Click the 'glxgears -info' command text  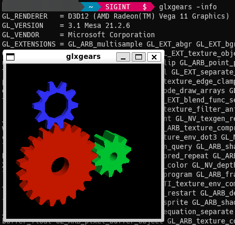click(x=188, y=7)
